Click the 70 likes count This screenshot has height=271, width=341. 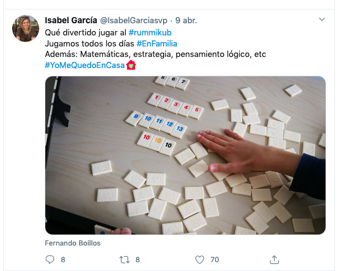click(214, 259)
